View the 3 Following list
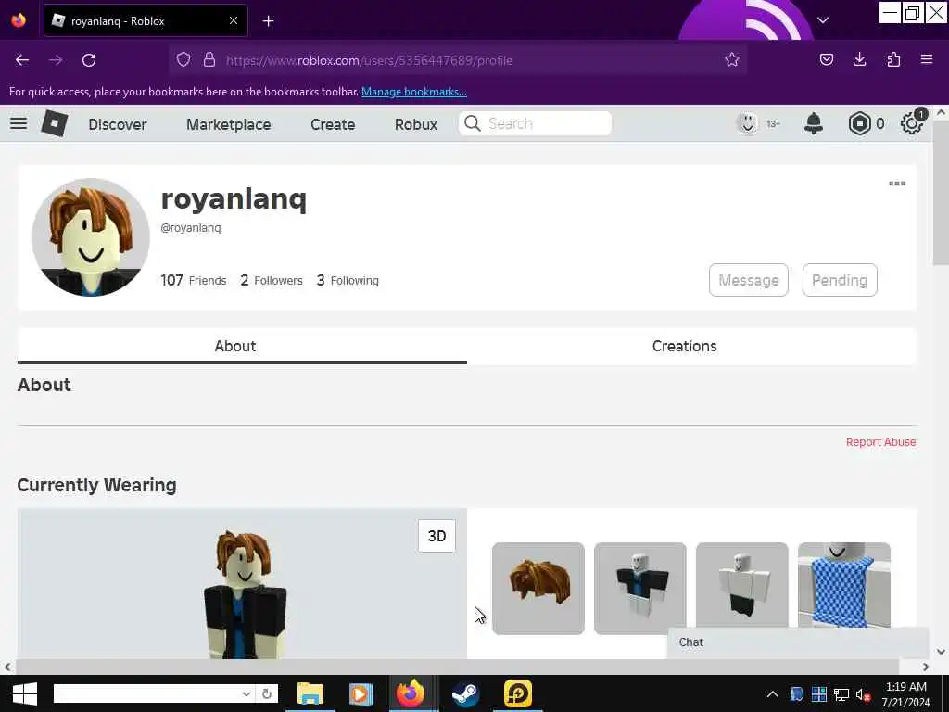949x712 pixels. [x=348, y=280]
